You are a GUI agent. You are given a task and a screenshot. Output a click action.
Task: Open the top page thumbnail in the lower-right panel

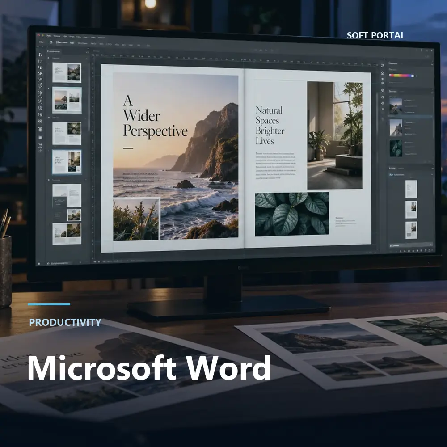(x=411, y=189)
